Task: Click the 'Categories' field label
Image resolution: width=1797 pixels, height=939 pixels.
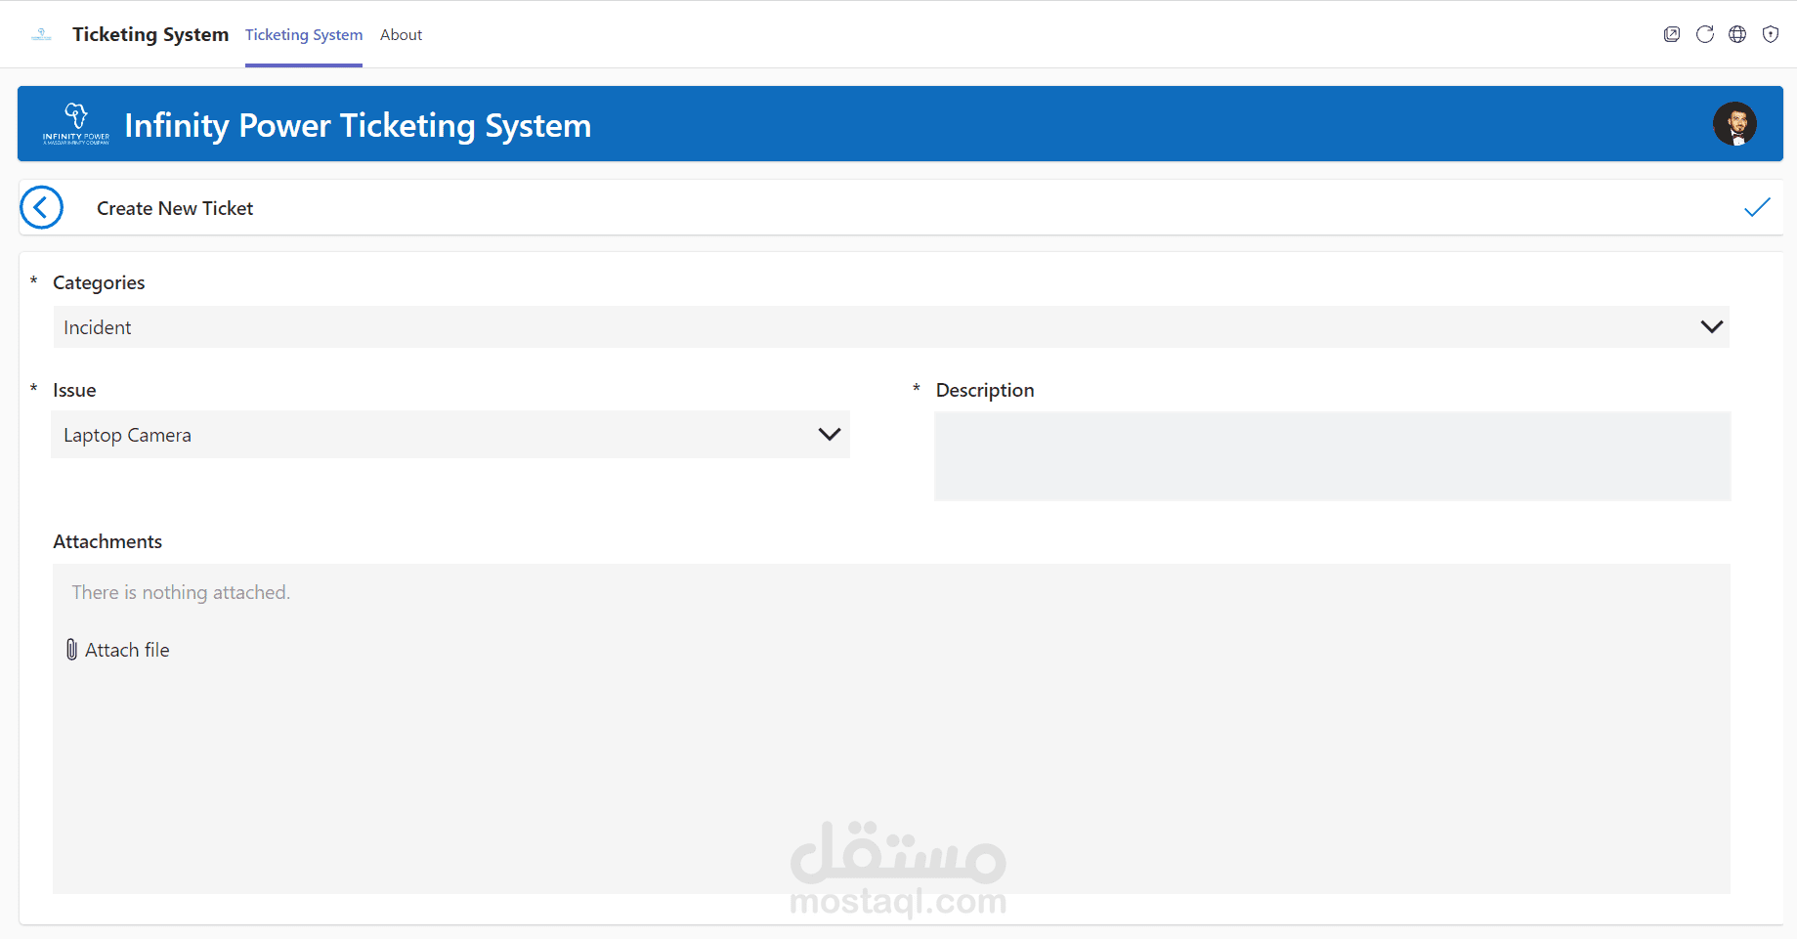Action: [x=99, y=282]
